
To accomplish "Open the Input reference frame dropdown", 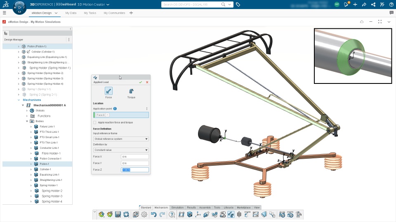I will point(121,139).
